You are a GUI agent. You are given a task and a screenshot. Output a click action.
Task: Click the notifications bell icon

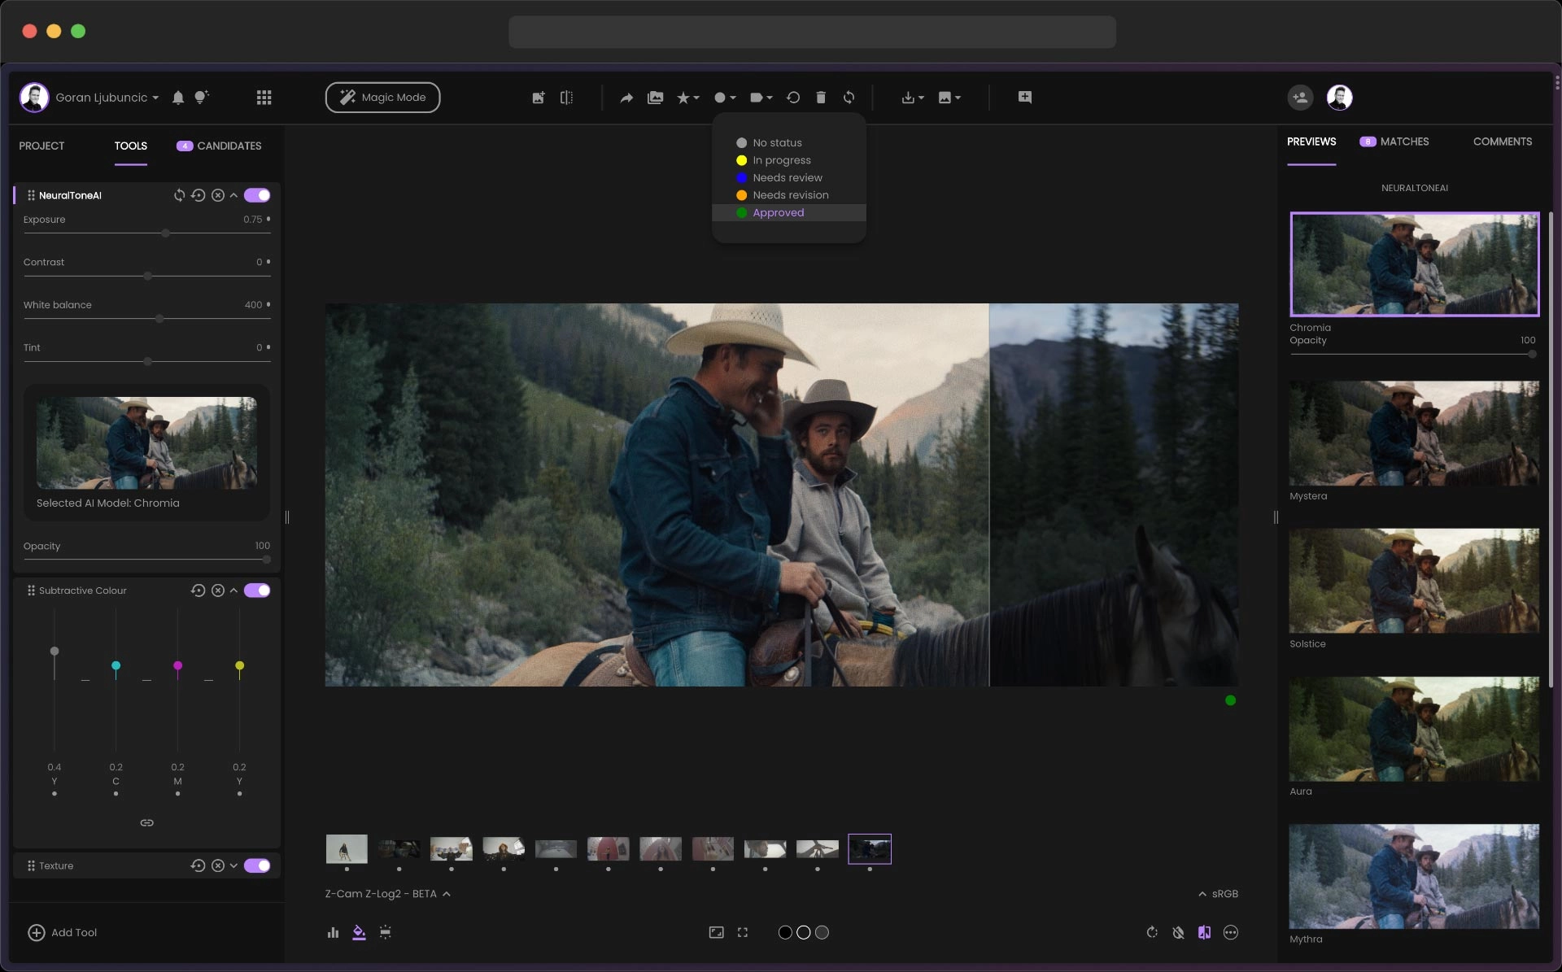tap(178, 98)
